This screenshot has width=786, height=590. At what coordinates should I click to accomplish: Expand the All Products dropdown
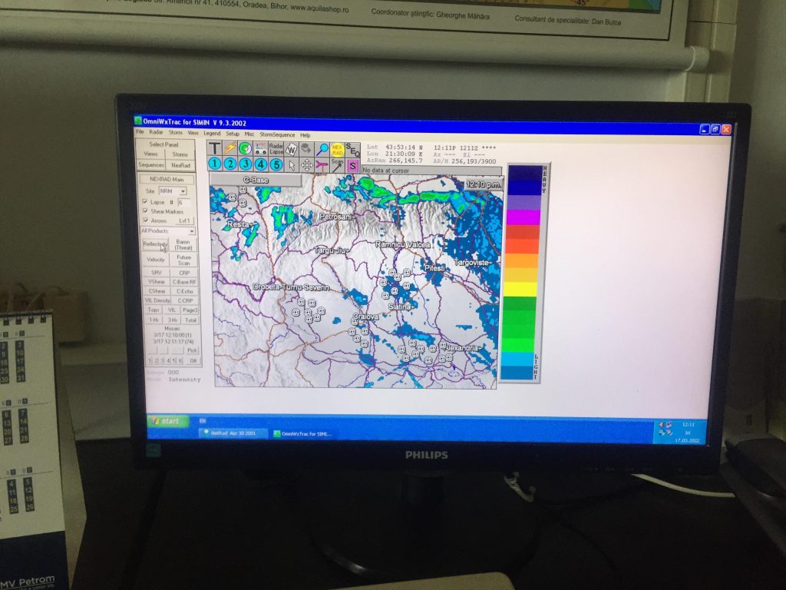[x=191, y=230]
